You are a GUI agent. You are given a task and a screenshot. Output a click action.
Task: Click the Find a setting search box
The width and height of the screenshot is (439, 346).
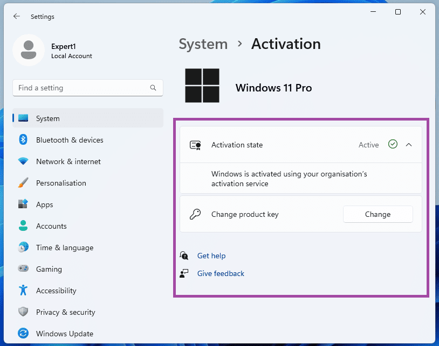point(88,88)
